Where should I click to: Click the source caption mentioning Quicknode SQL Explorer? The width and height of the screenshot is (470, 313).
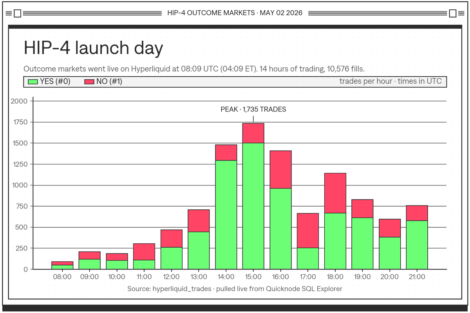pyautogui.click(x=235, y=289)
